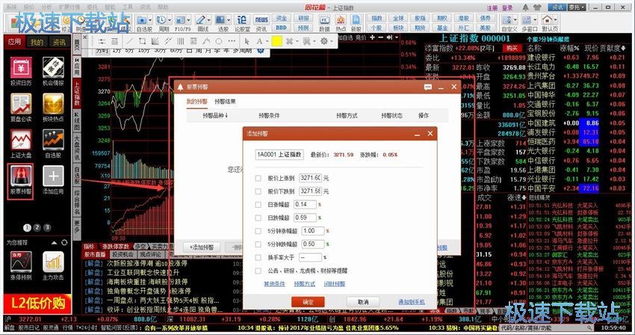Switch to the 预警结果 tab
635x335 pixels.
pyautogui.click(x=225, y=102)
